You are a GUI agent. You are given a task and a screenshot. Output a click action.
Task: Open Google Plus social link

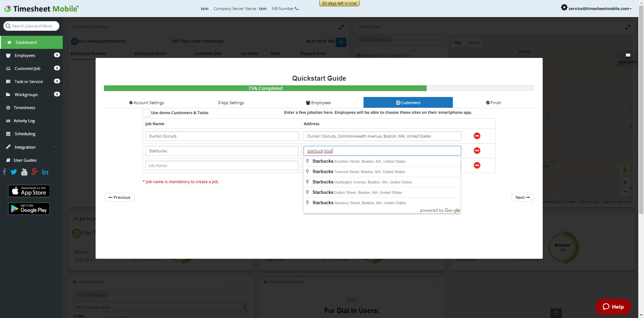tap(35, 172)
